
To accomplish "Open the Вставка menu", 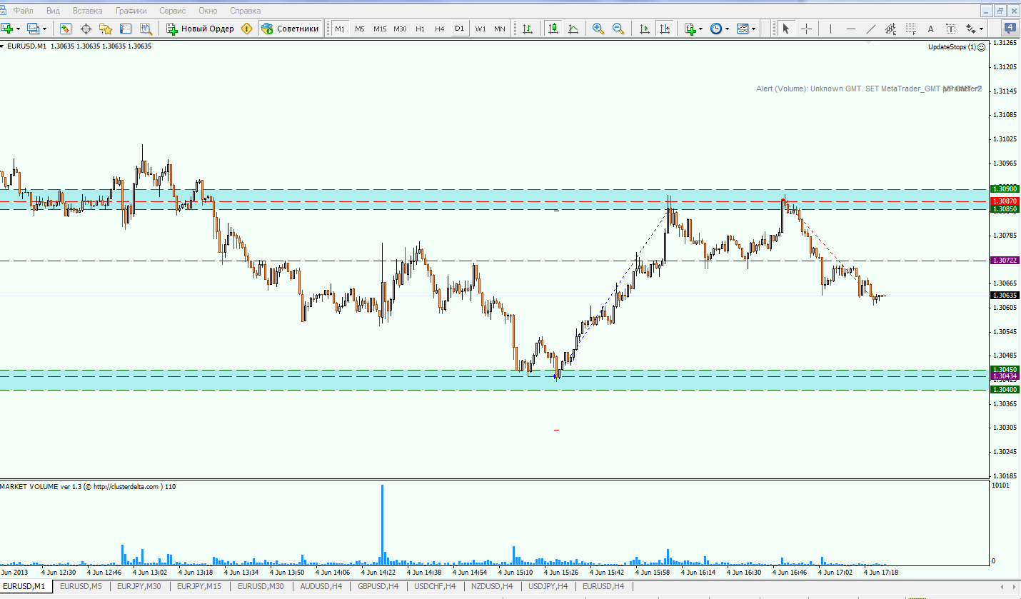I will [87, 11].
